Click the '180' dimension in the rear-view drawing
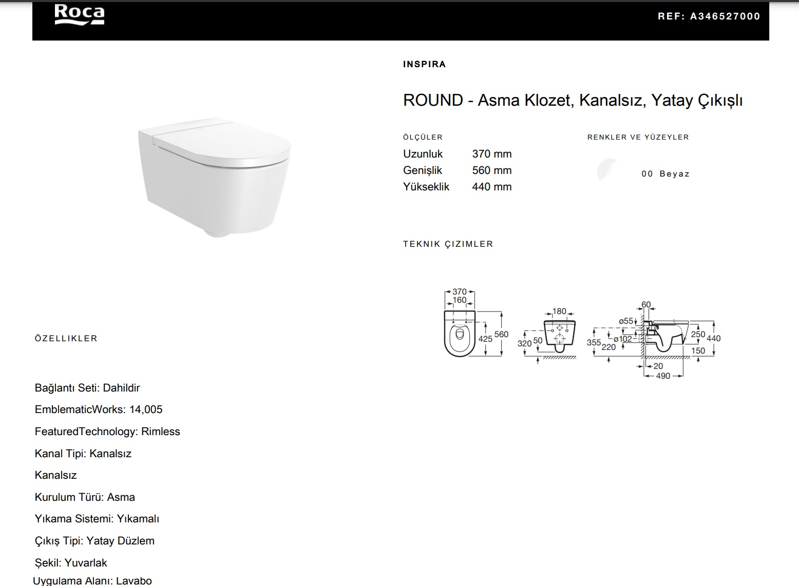This screenshot has height=586, width=799. tap(559, 311)
